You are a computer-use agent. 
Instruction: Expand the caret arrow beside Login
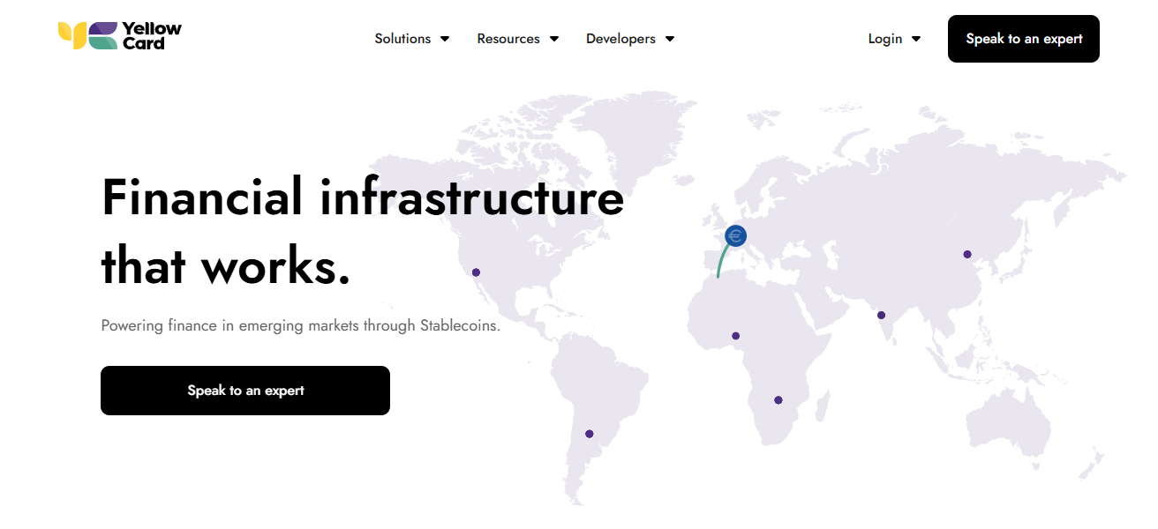coord(916,39)
